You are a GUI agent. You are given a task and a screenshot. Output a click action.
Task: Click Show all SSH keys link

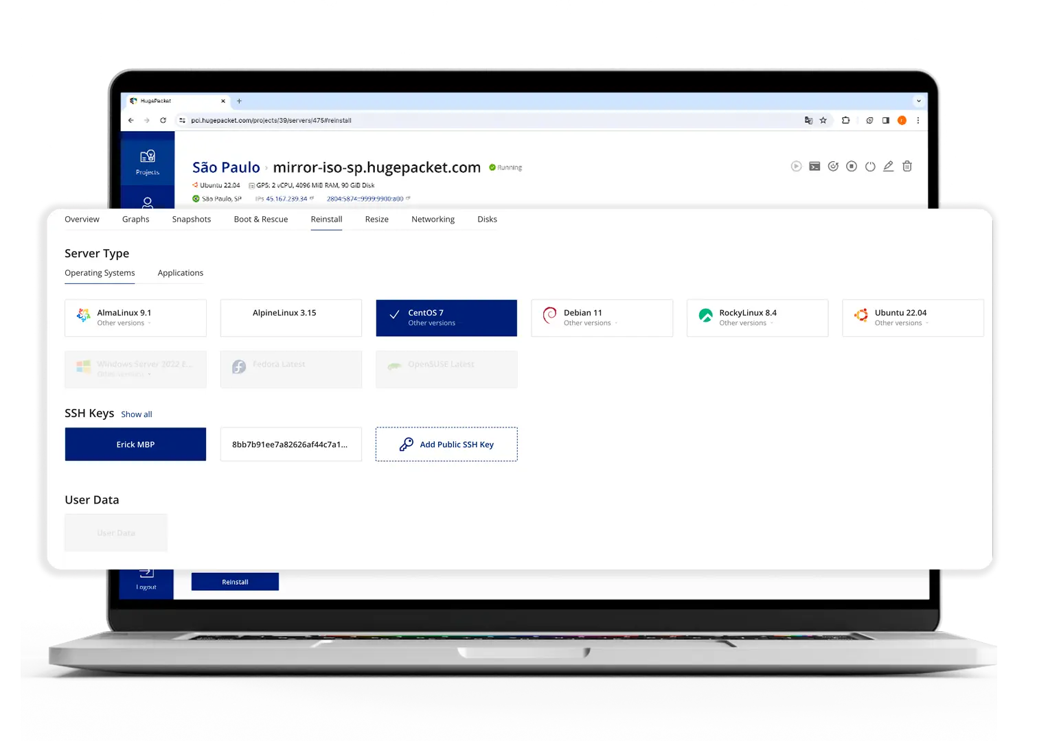(x=137, y=414)
